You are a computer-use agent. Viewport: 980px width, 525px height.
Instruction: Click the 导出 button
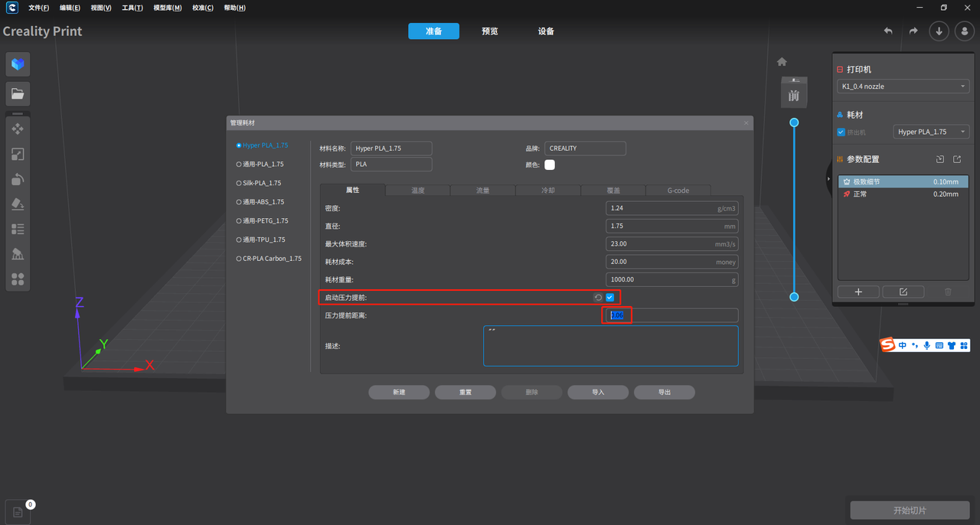pos(665,392)
